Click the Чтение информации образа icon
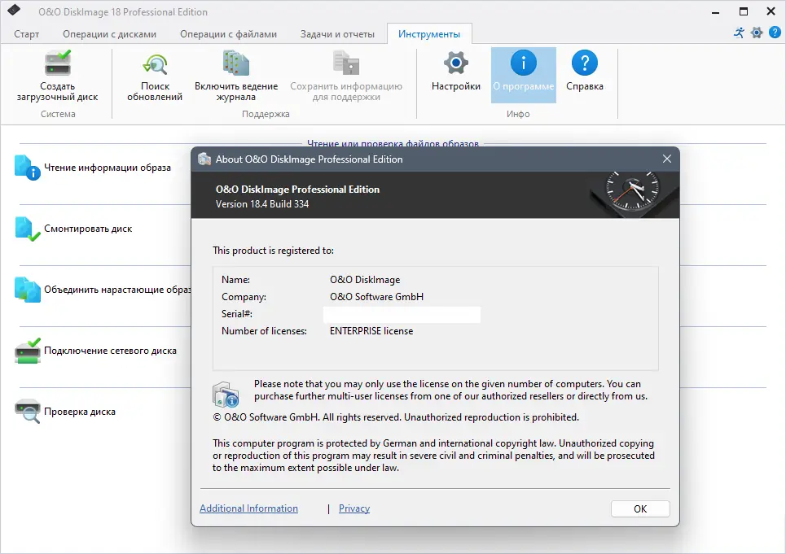The image size is (786, 554). (x=27, y=168)
